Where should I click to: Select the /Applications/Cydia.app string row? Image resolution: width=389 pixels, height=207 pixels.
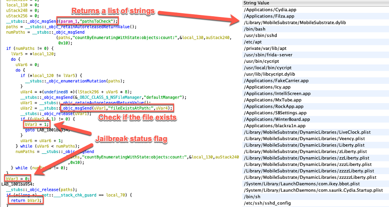click(x=315, y=10)
